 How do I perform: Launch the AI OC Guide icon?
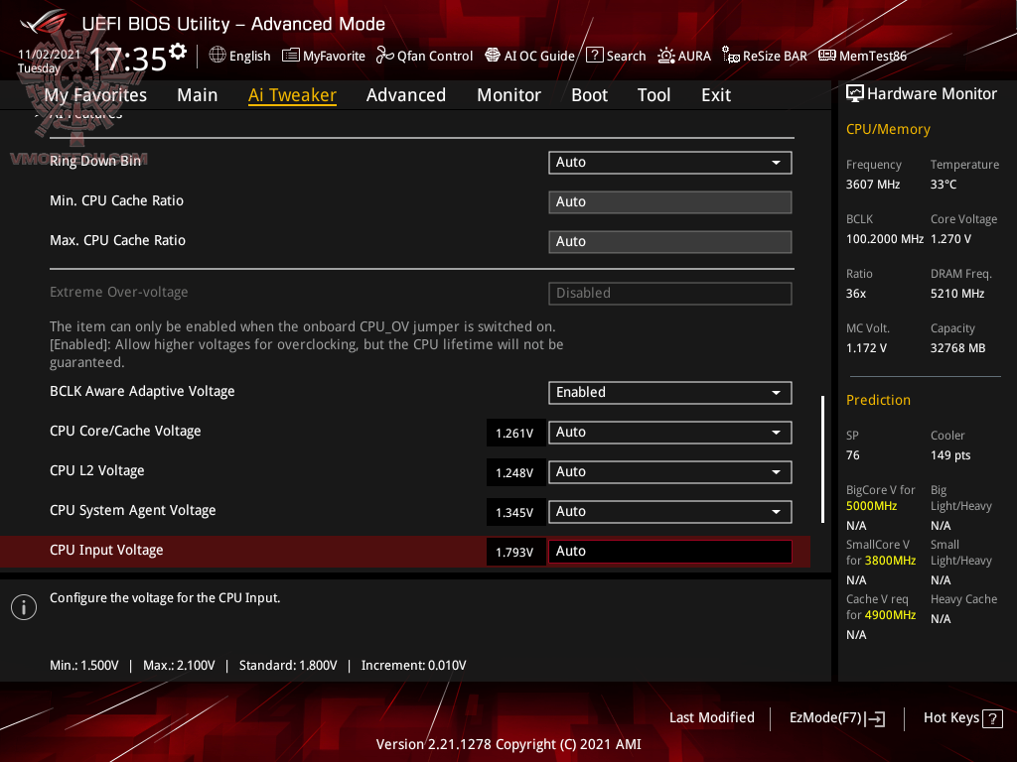click(493, 56)
